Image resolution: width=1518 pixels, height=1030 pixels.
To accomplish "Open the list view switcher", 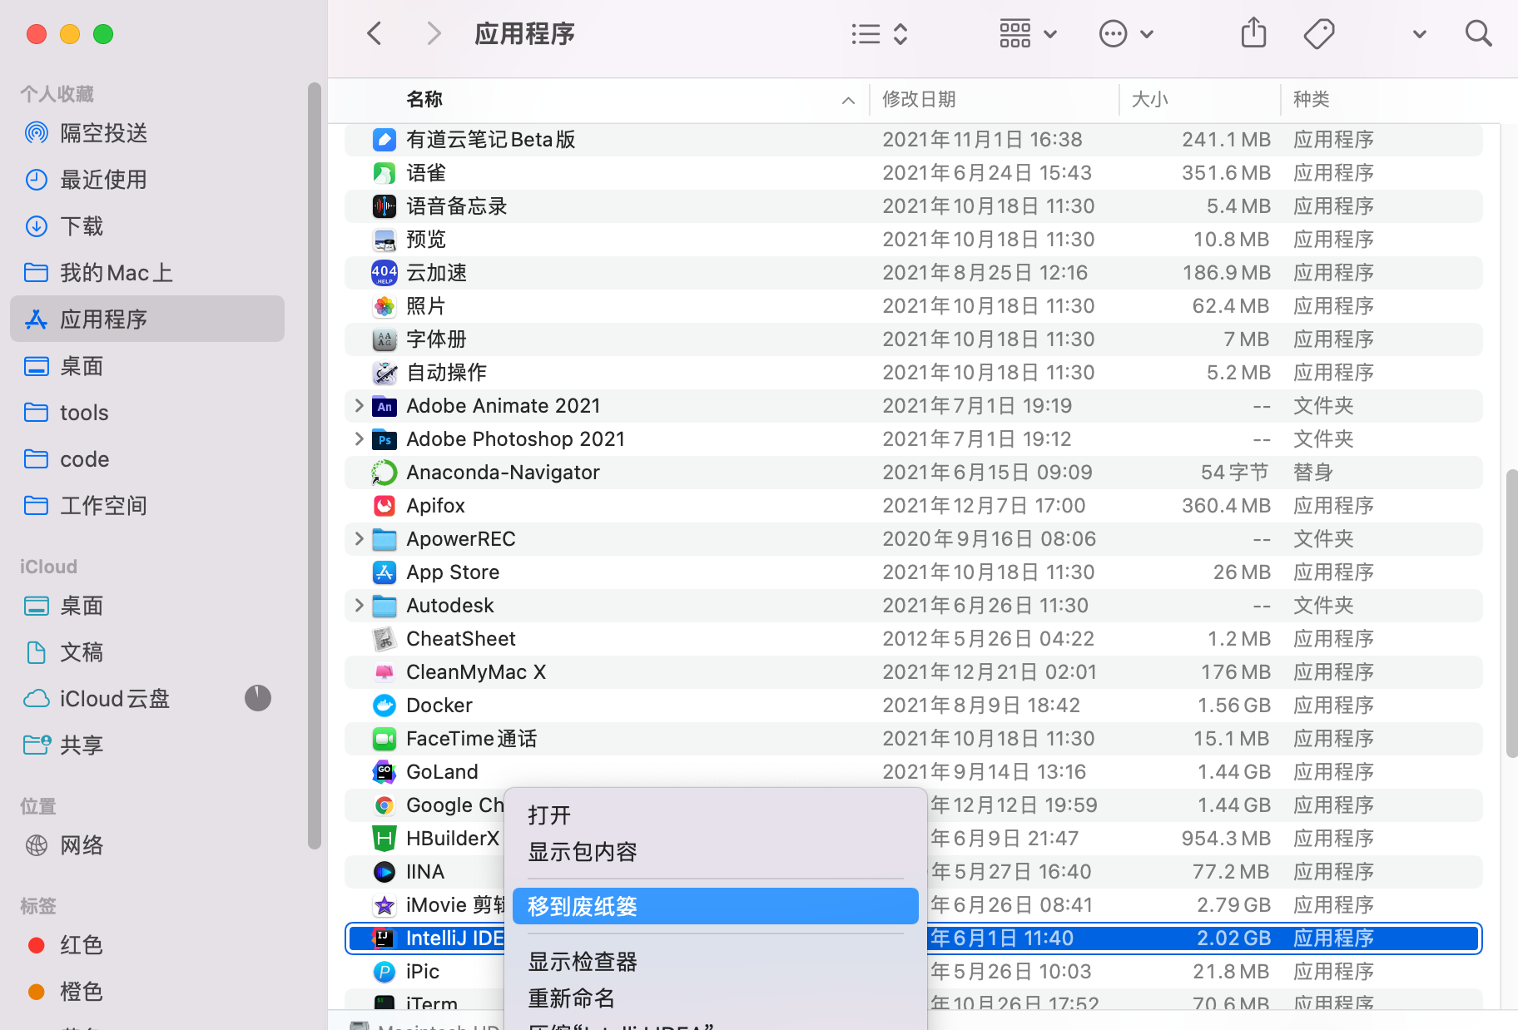I will click(879, 34).
